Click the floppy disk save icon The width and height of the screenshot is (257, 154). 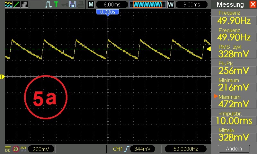tap(73, 4)
